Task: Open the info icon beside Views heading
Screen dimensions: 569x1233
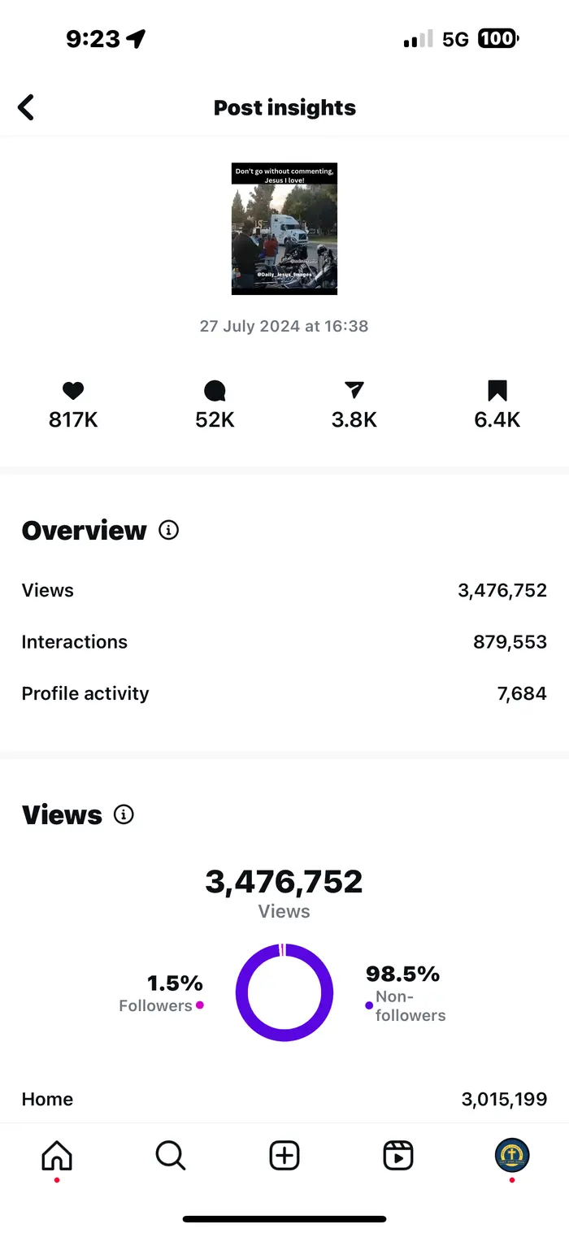Action: click(x=124, y=814)
